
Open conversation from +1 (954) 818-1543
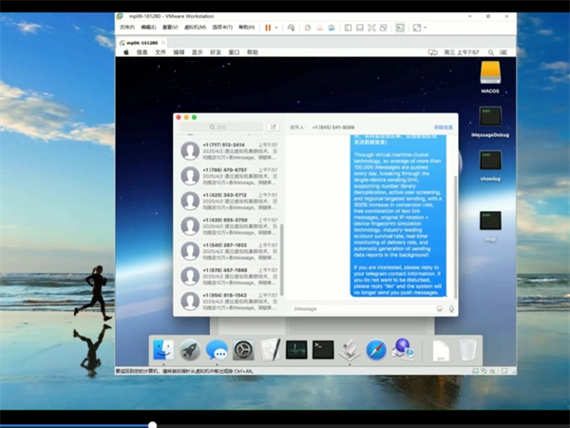(228, 301)
